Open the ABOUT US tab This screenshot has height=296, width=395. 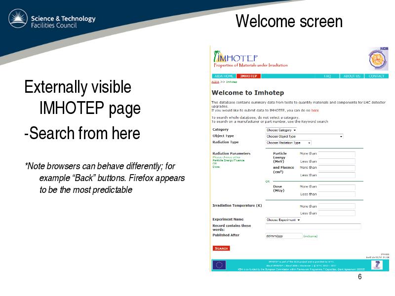(352, 76)
